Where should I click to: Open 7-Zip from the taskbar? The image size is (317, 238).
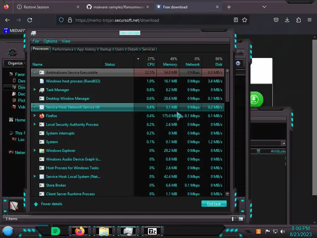pos(152,231)
